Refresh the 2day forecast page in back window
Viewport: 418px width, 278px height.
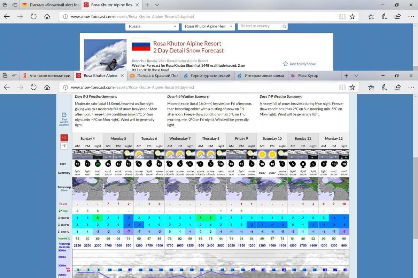coord(34,16)
